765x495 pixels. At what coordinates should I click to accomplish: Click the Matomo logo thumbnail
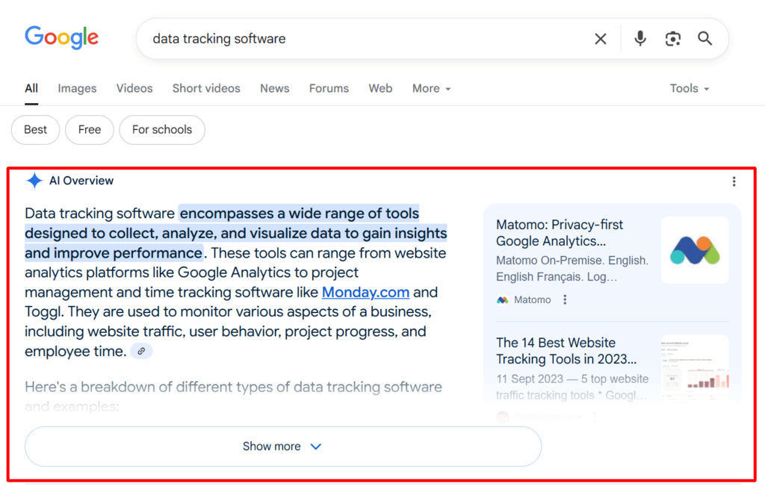[695, 250]
